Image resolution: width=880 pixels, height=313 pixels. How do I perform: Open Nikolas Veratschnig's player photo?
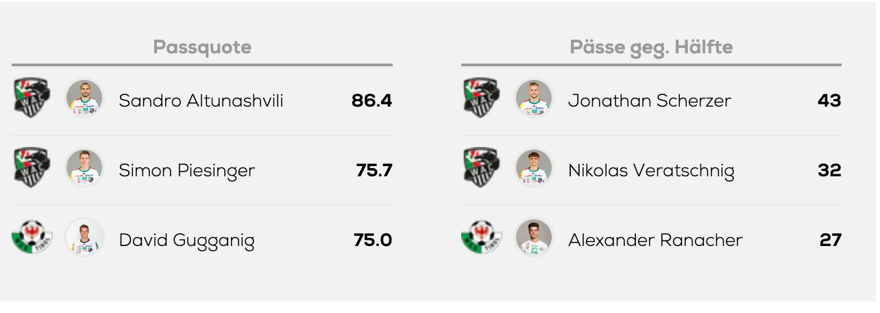coord(534,168)
